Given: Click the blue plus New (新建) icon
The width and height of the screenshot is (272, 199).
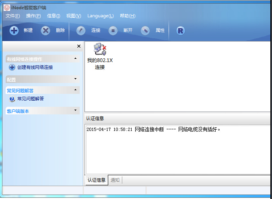Looking at the screenshot, I should click(x=14, y=31).
